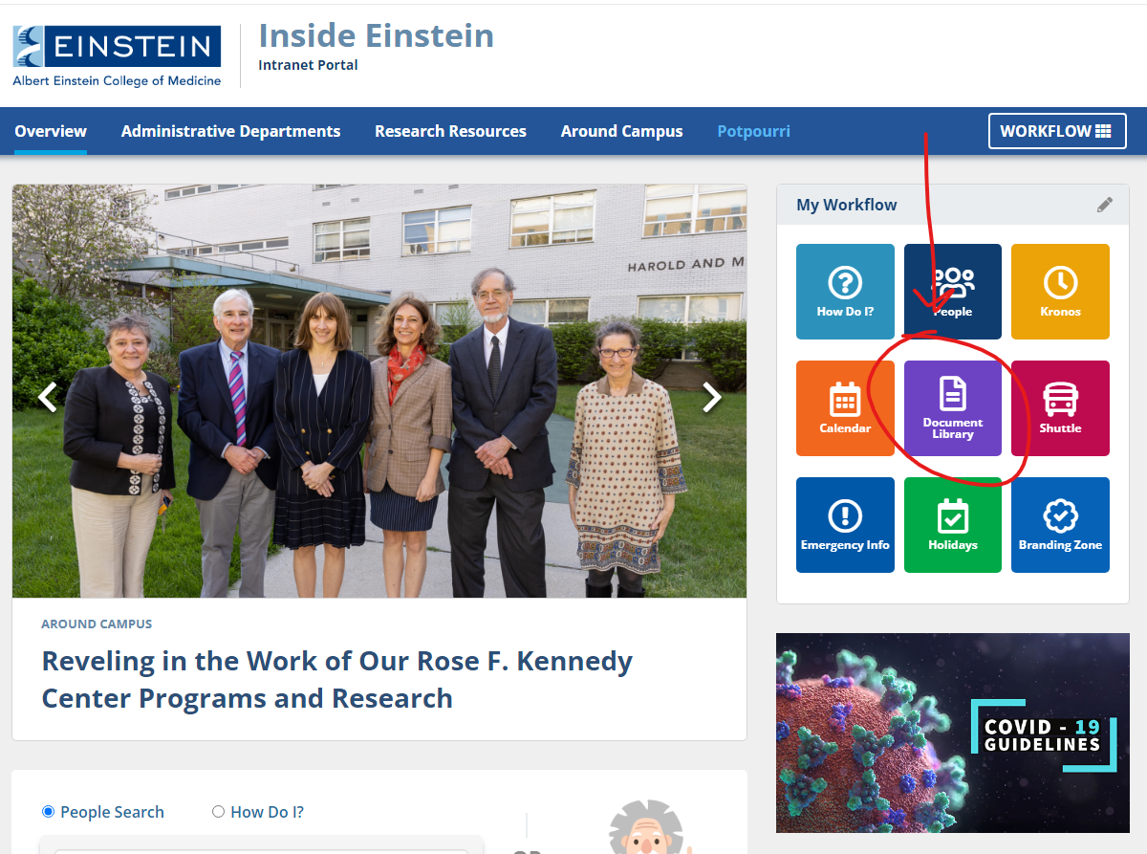The image size is (1147, 854).
Task: Select the People Search radio button
Action: tap(48, 811)
